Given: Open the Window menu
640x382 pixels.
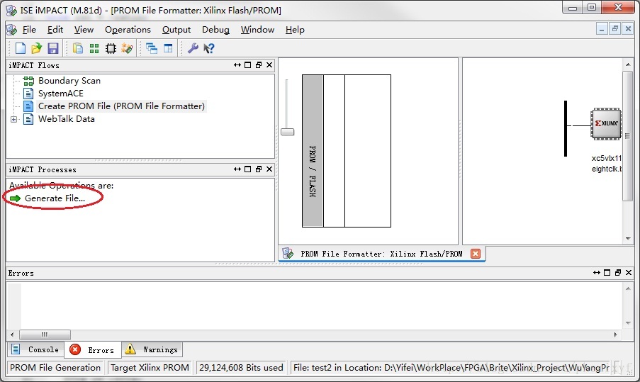Looking at the screenshot, I should 257,30.
